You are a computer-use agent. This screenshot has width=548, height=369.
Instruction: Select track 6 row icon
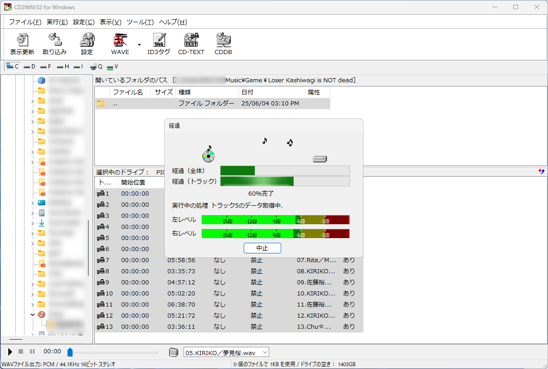pos(101,249)
